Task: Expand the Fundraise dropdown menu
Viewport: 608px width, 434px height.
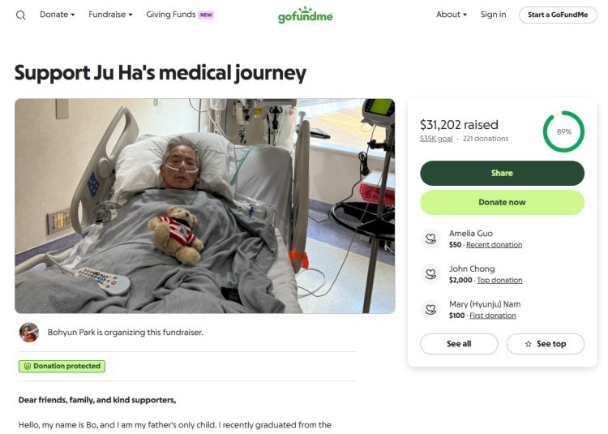Action: click(x=110, y=15)
